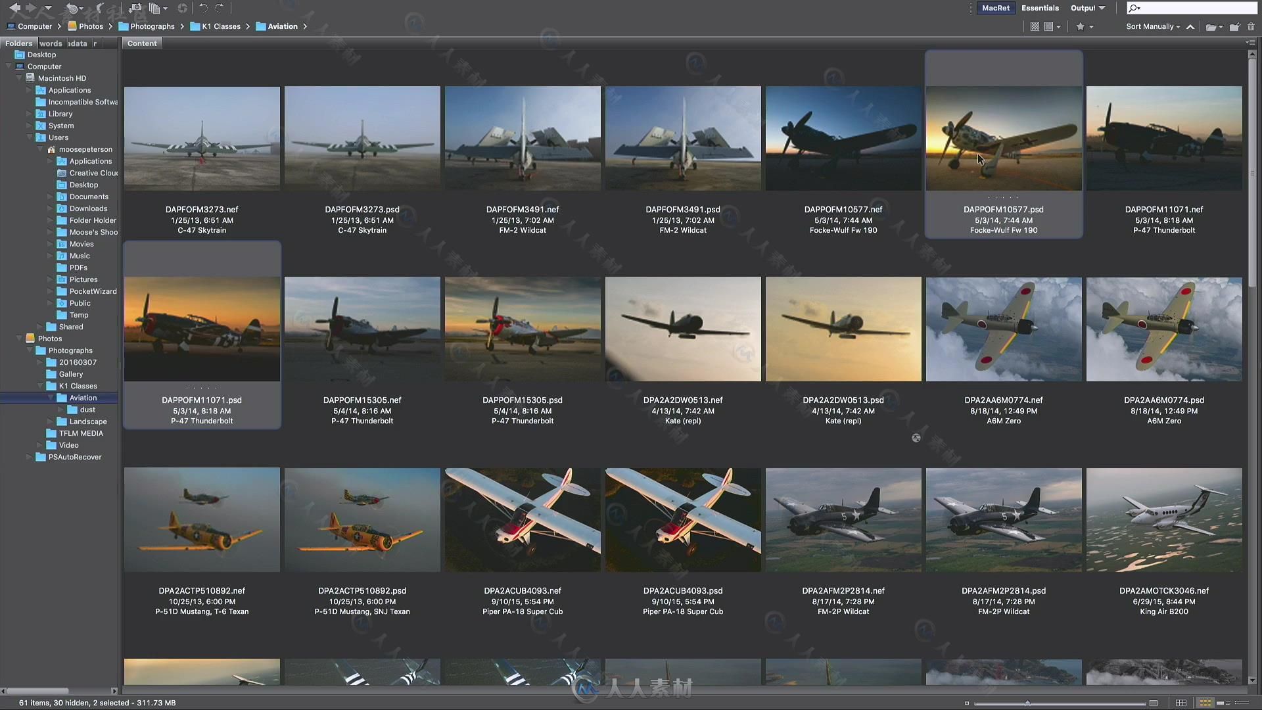
Task: Click the chevron after Aviation in path bar
Action: (305, 26)
